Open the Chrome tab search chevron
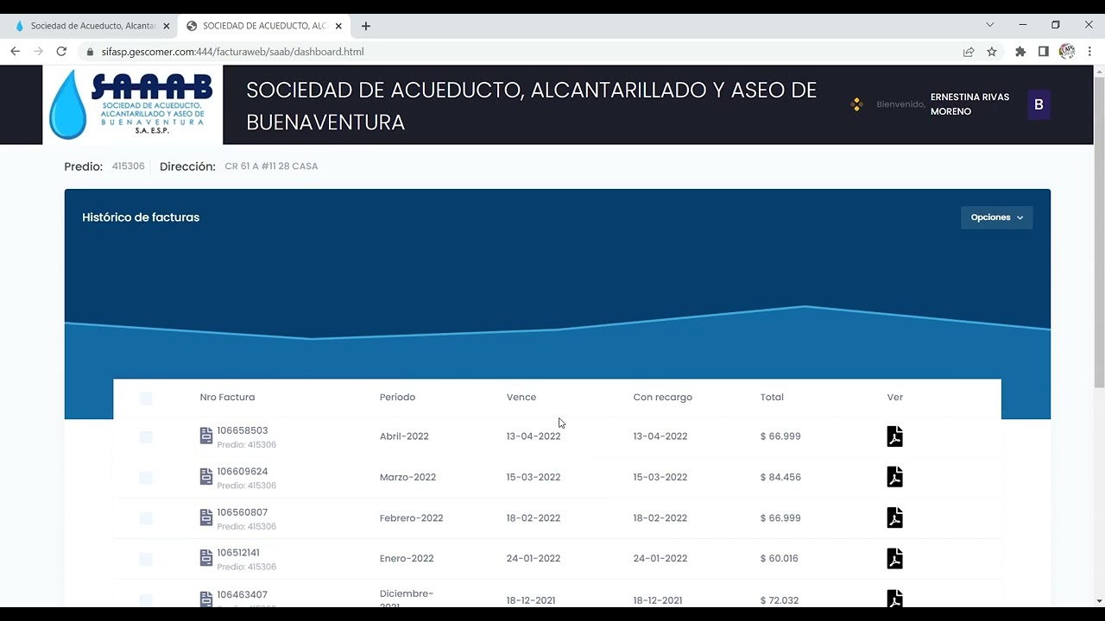Image resolution: width=1105 pixels, height=621 pixels. point(990,25)
